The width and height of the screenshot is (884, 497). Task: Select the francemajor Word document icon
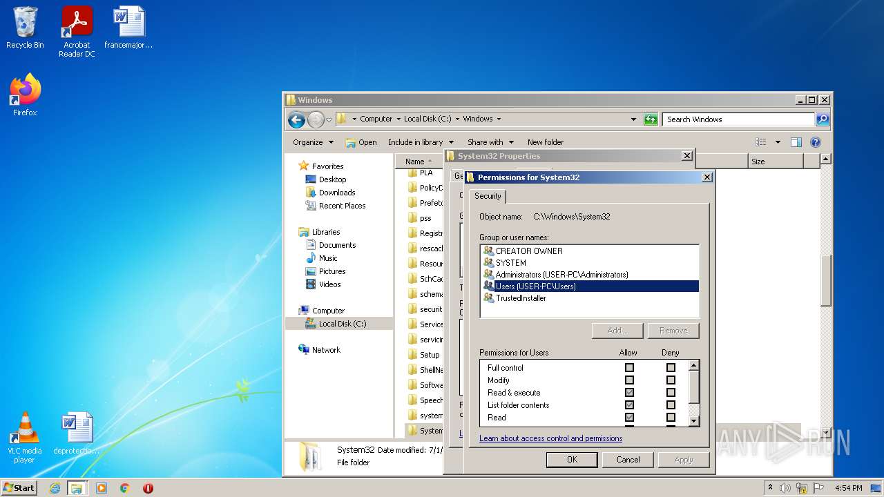click(x=128, y=28)
